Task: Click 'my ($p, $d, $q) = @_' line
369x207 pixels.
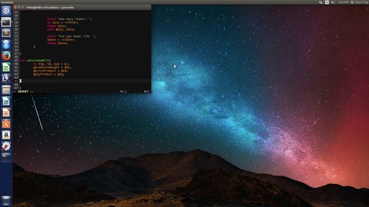Action: pos(51,64)
